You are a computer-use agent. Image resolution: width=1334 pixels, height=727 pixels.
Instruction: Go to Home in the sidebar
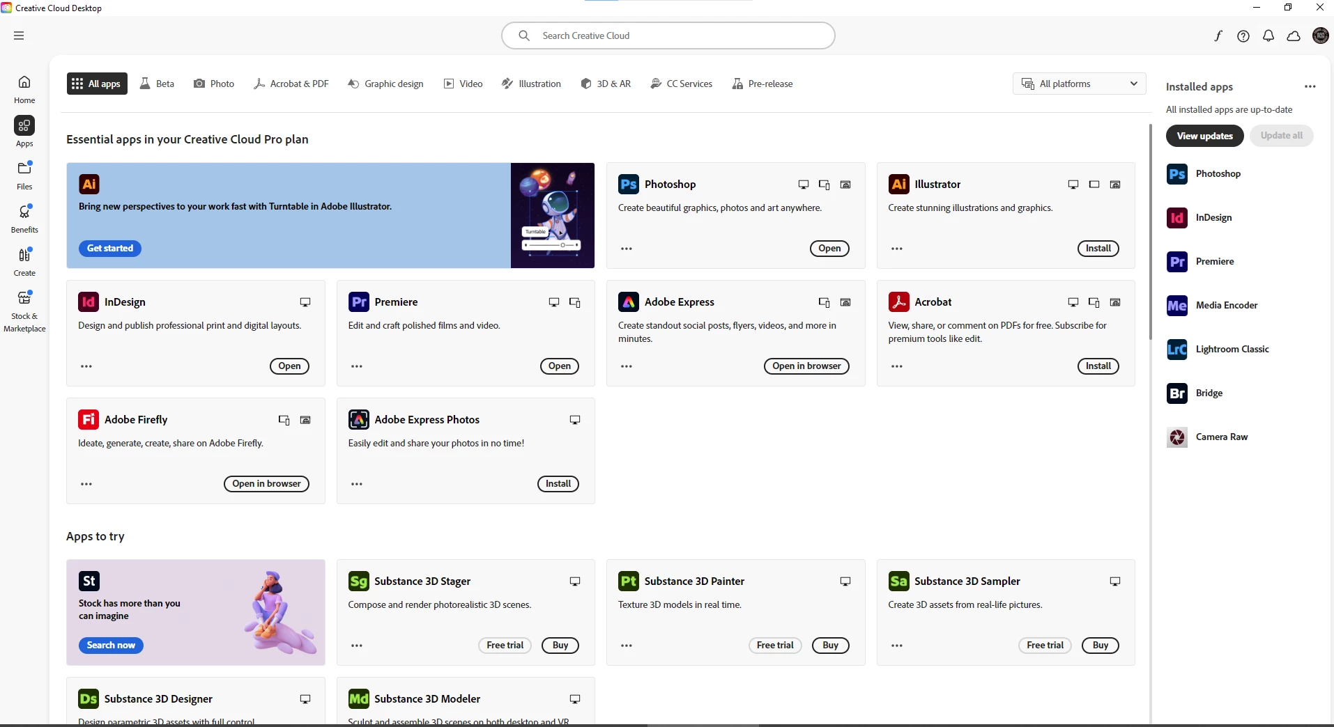[x=24, y=90]
